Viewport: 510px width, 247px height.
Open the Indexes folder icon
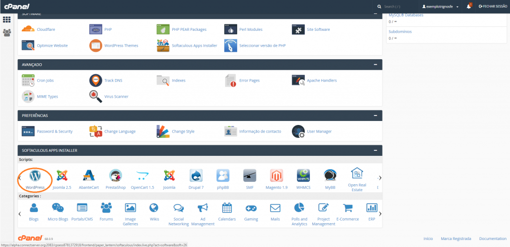coord(163,80)
